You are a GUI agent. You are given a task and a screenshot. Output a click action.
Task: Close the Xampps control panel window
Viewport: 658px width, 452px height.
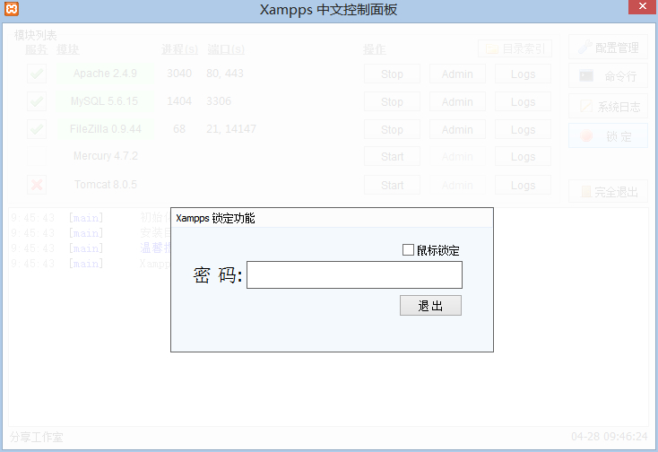(x=643, y=6)
